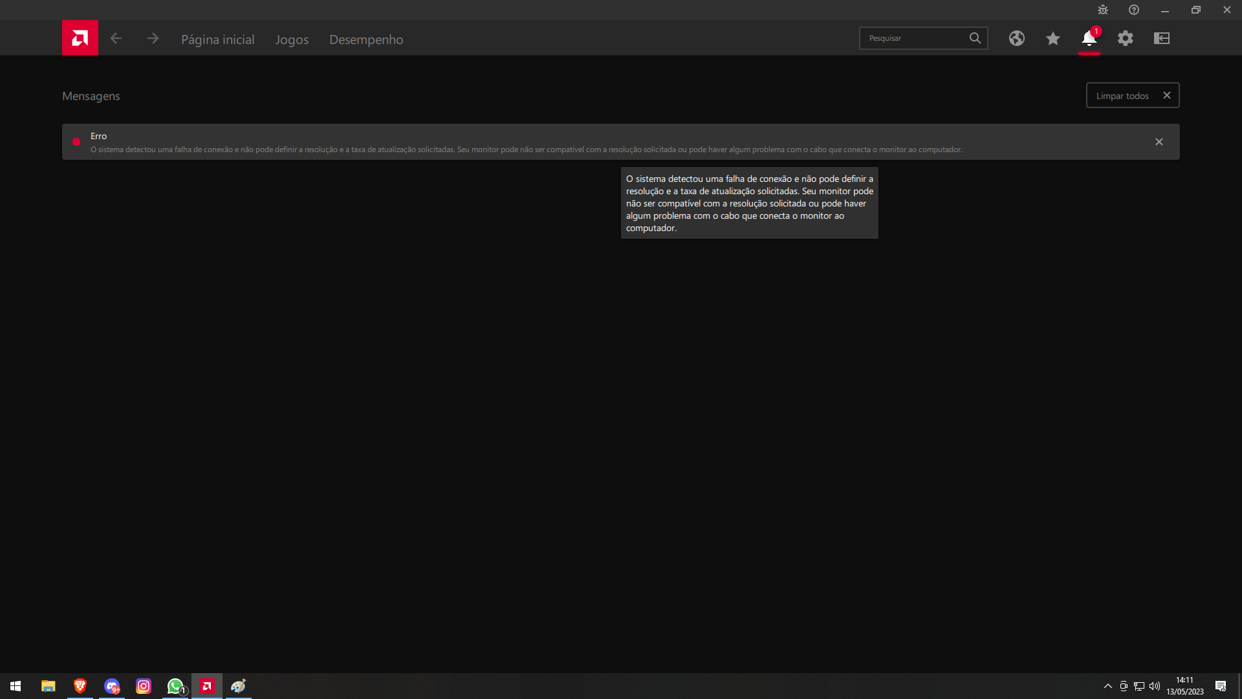Show hidden tray icons chevron
Screen dimensions: 1242x699
coord(1108,686)
